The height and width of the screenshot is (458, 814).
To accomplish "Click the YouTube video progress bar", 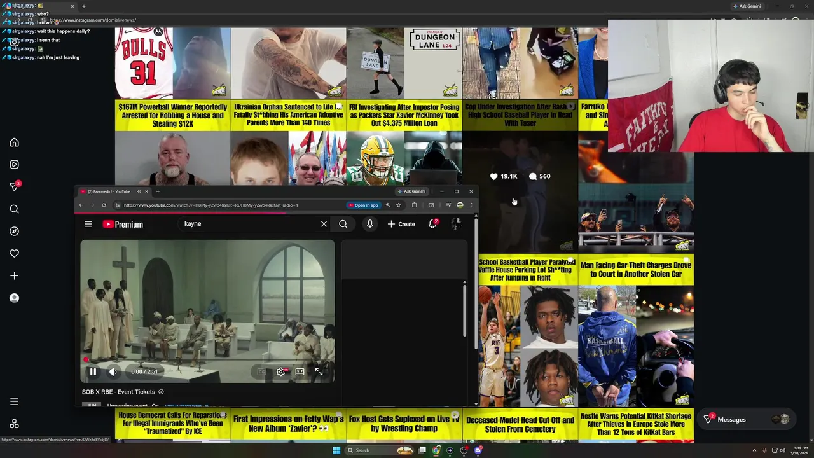I will coord(207,360).
